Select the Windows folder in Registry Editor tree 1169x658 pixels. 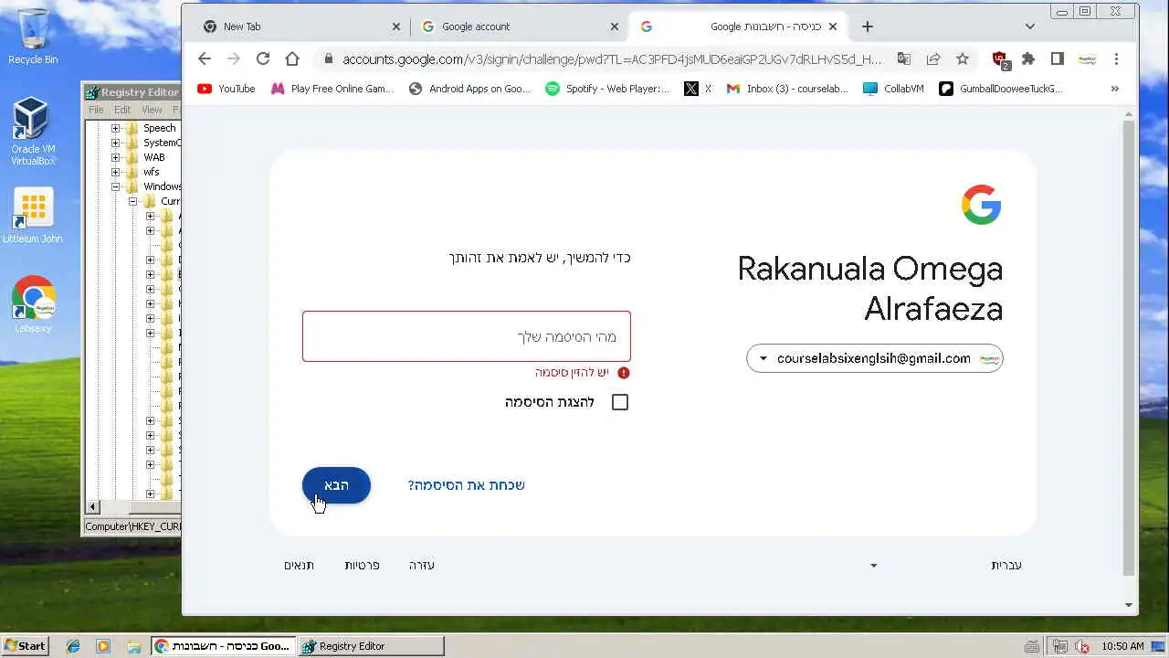[162, 186]
